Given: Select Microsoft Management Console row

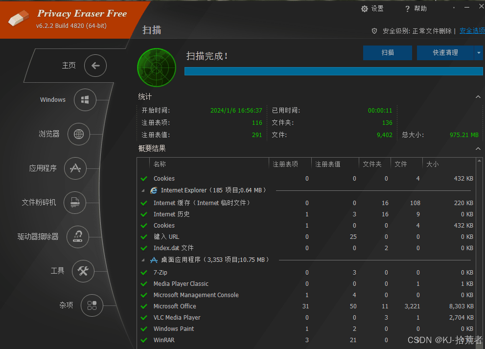Looking at the screenshot, I should pos(306,295).
